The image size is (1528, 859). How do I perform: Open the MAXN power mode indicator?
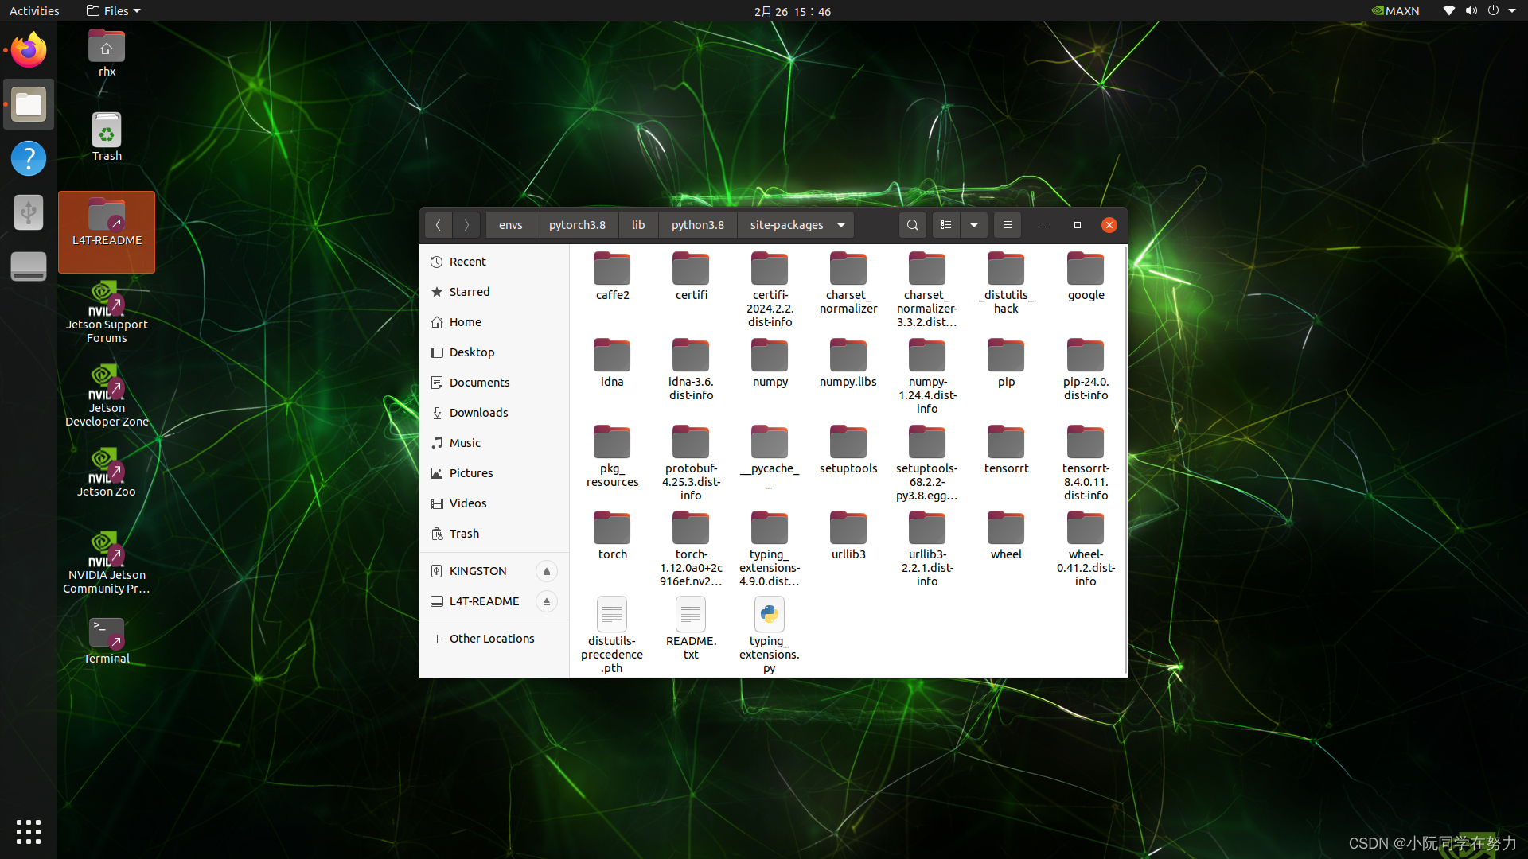coord(1395,11)
